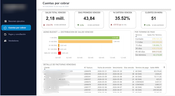The image size is (175, 96).
Task: Select the 1-3 días term row
Action: 148,42
